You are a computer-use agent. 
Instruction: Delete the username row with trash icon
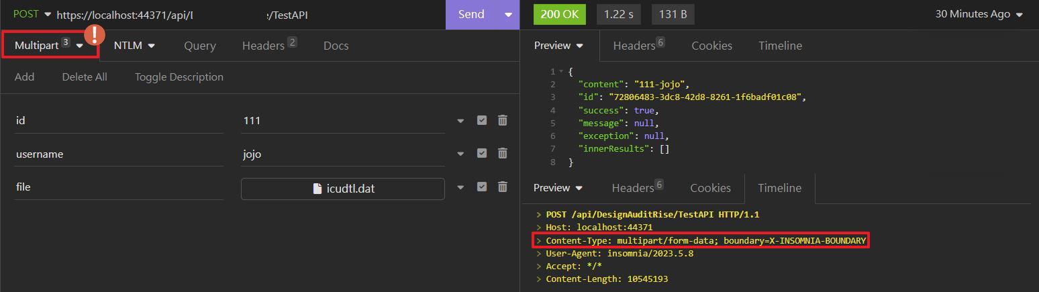pos(502,154)
